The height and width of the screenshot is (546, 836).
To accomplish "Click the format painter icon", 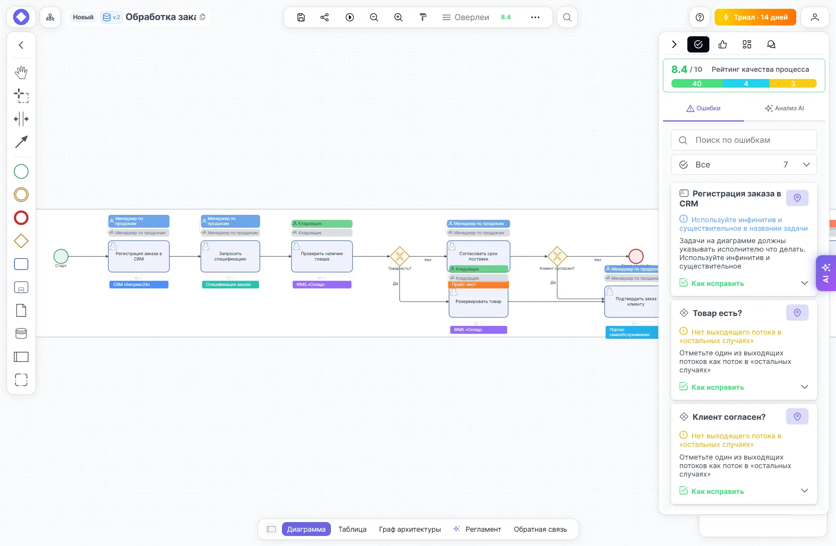I will (423, 17).
